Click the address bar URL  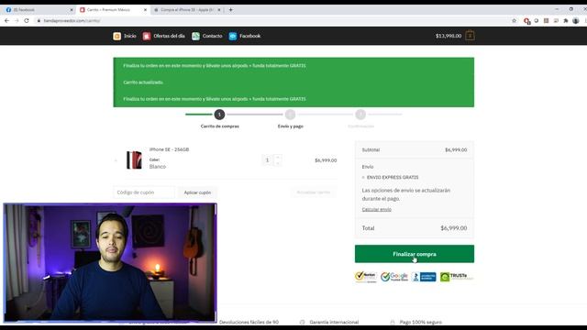click(x=72, y=20)
